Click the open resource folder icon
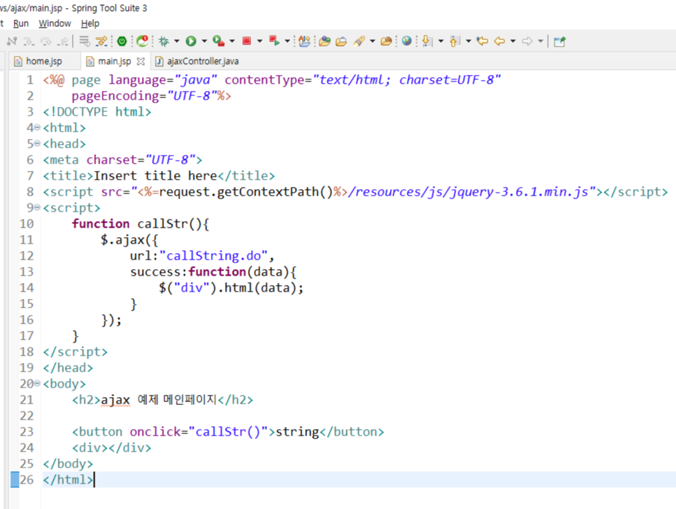The width and height of the screenshot is (676, 509). pos(386,41)
